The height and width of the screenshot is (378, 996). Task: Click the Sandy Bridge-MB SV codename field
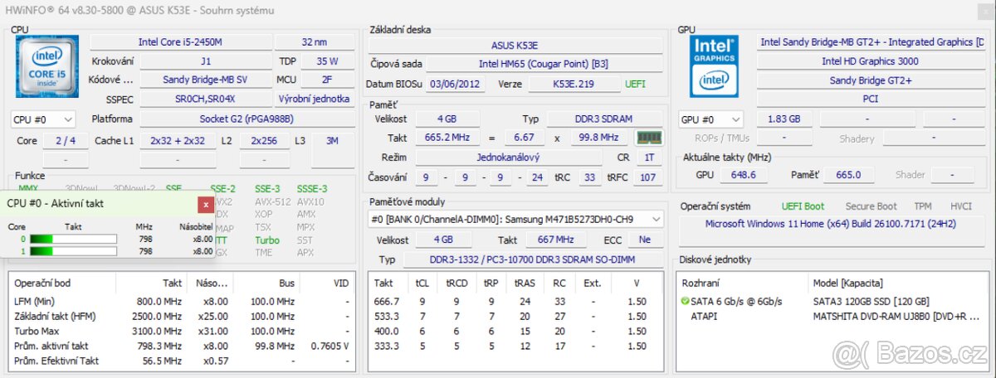[205, 80]
